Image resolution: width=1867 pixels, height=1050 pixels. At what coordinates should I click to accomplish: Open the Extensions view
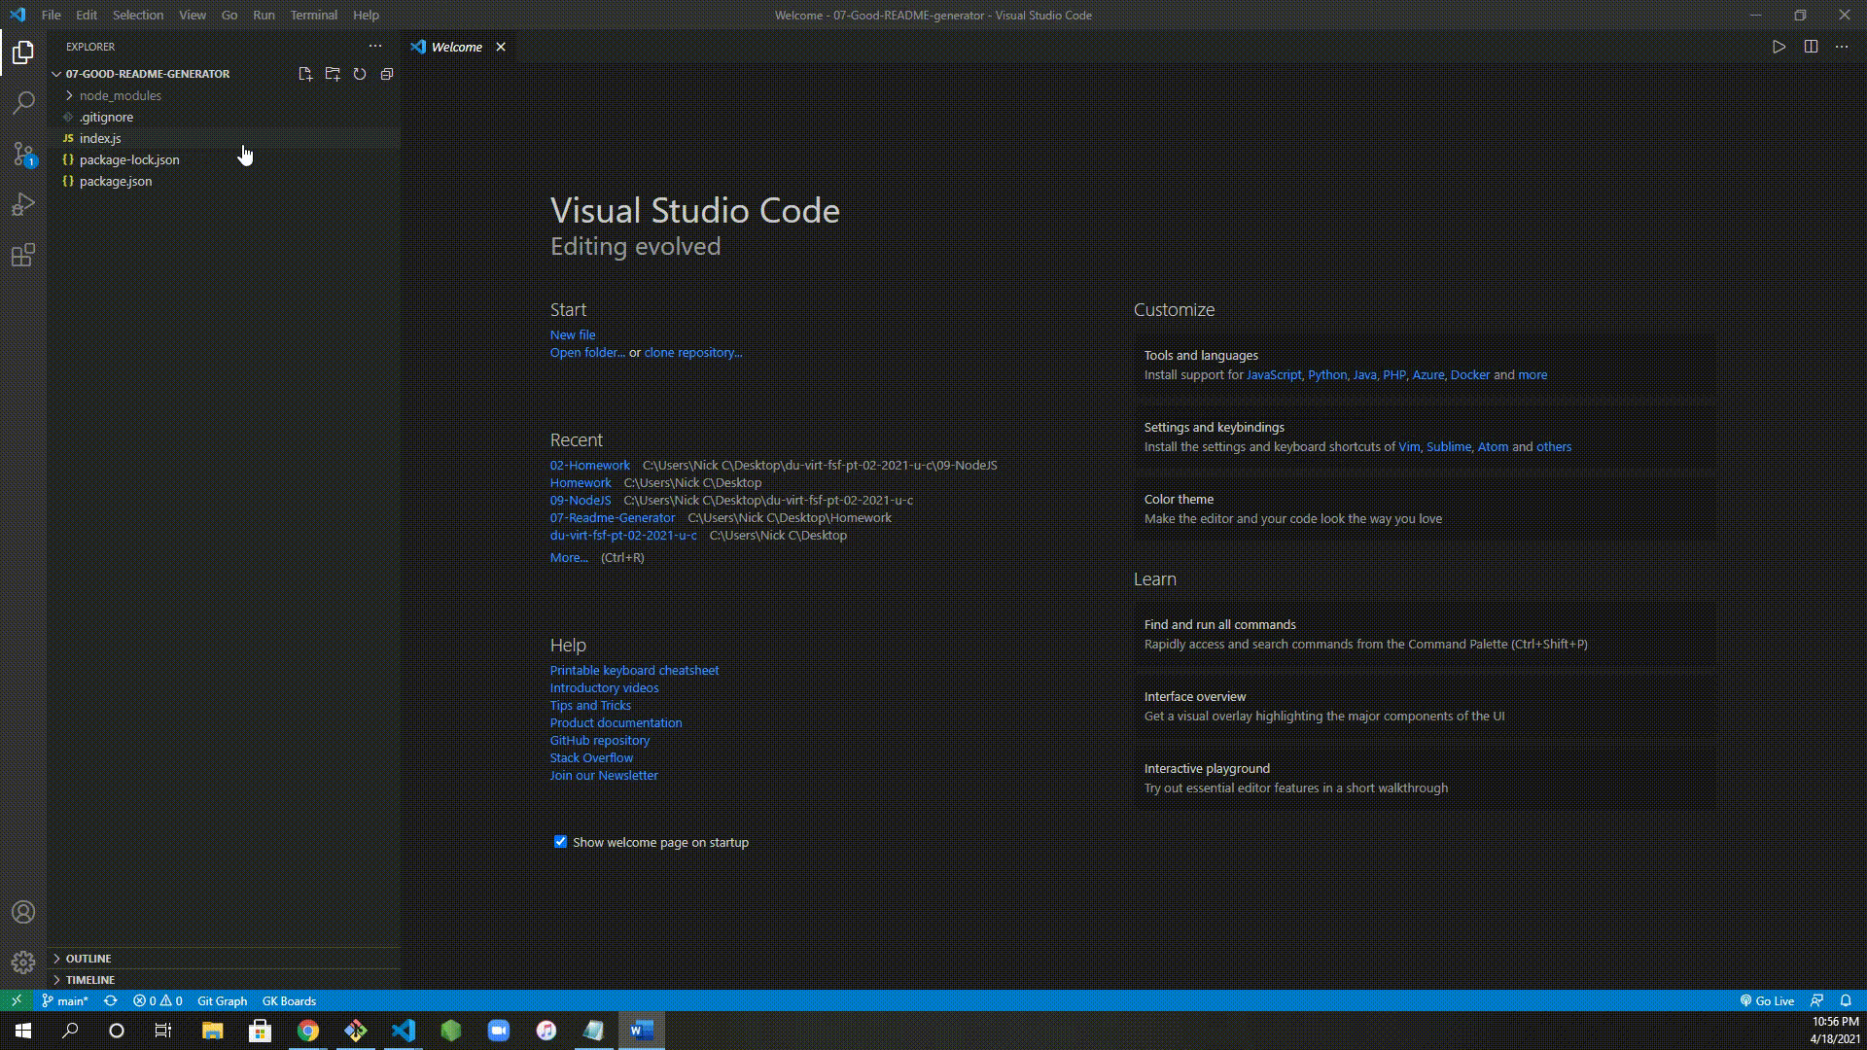[x=23, y=256]
